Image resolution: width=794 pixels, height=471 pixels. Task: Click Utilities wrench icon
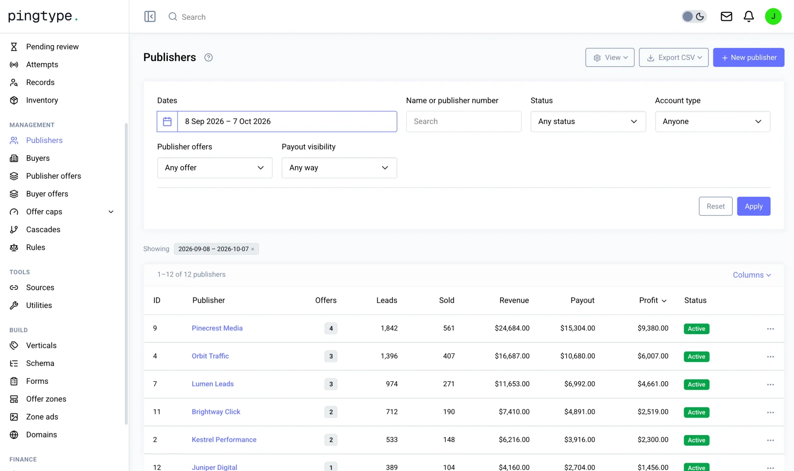coord(14,305)
